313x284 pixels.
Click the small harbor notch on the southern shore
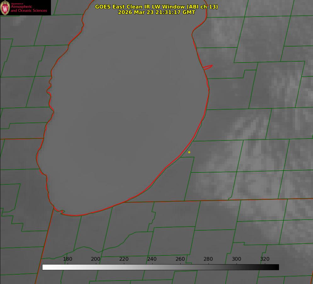click(62, 212)
